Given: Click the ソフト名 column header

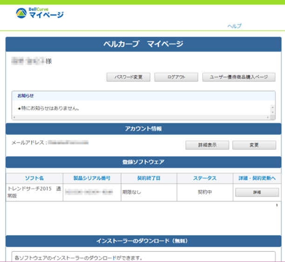Looking at the screenshot, I should (x=34, y=178).
